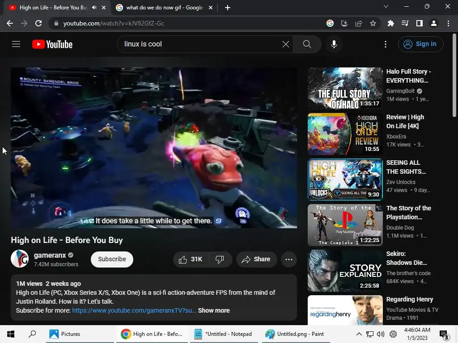Close the Google search tab
Viewport: 458px width, 343px height.
[x=211, y=8]
